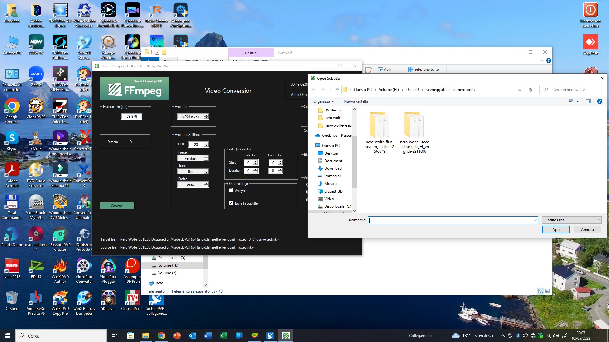The height and width of the screenshot is (342, 609).
Task: Open the nero-wolfe-first-season folder thumbnail
Action: click(x=379, y=125)
